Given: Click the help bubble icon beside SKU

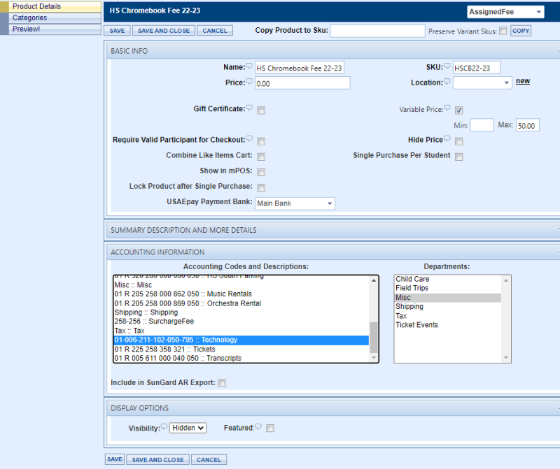Looking at the screenshot, I should (x=447, y=66).
